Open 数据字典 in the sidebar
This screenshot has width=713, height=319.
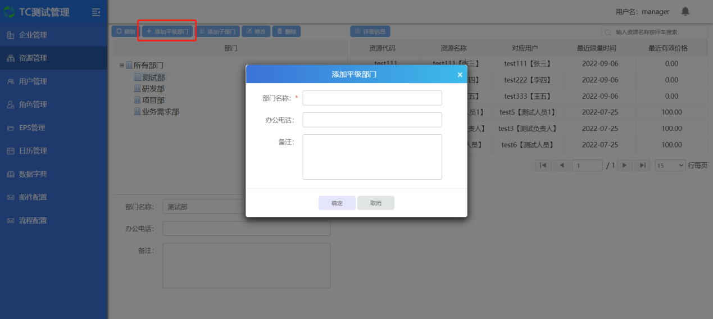coord(33,174)
